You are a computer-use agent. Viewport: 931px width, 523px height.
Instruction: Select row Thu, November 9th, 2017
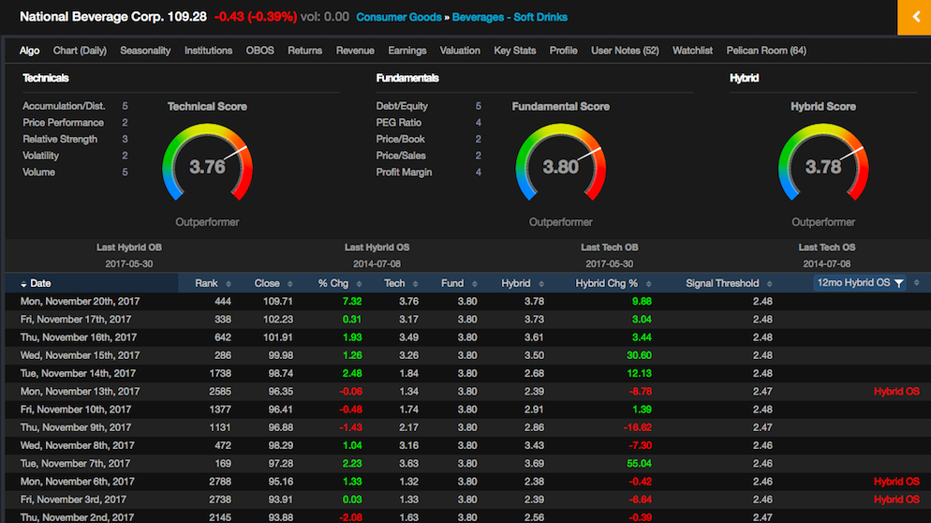468,427
